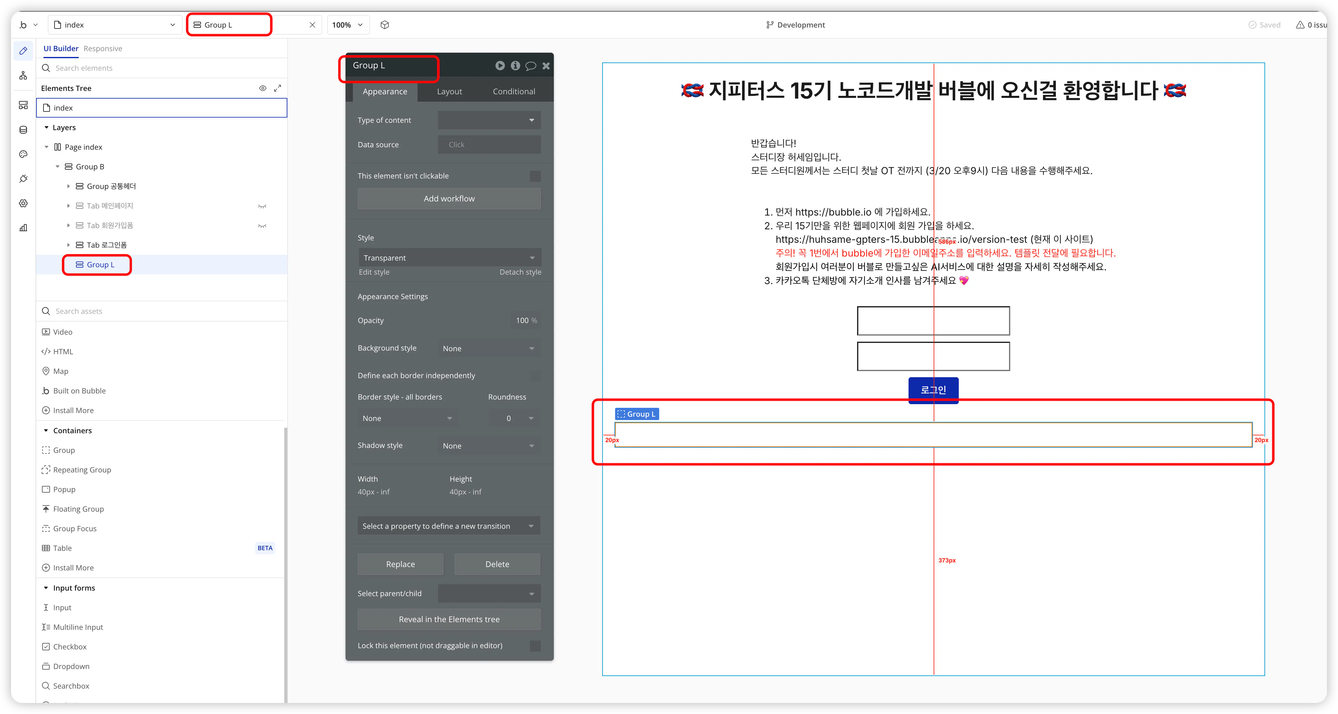Open Type of content dropdown
1338x714 pixels.
pos(489,120)
